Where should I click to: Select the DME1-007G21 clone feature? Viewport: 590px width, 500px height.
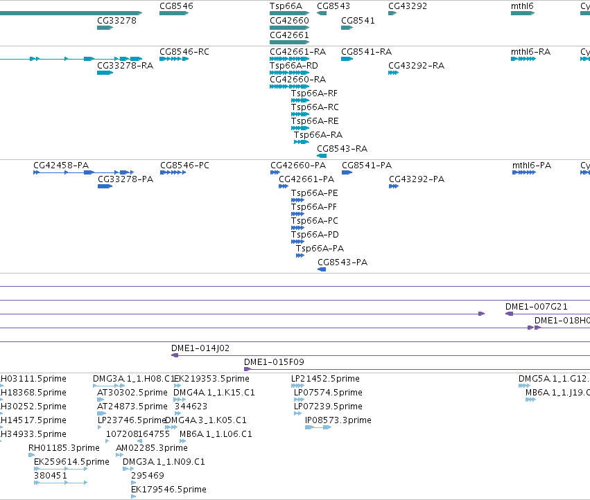click(548, 314)
